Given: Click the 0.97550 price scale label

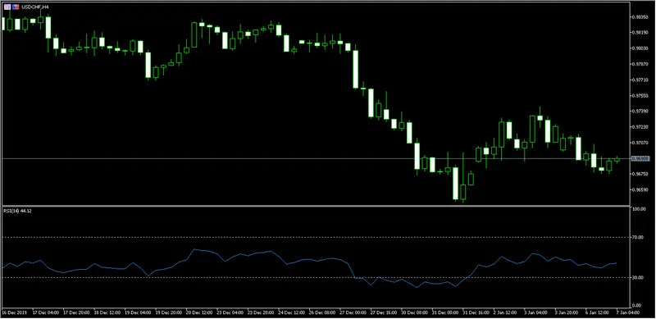Looking at the screenshot, I should pyautogui.click(x=641, y=95).
